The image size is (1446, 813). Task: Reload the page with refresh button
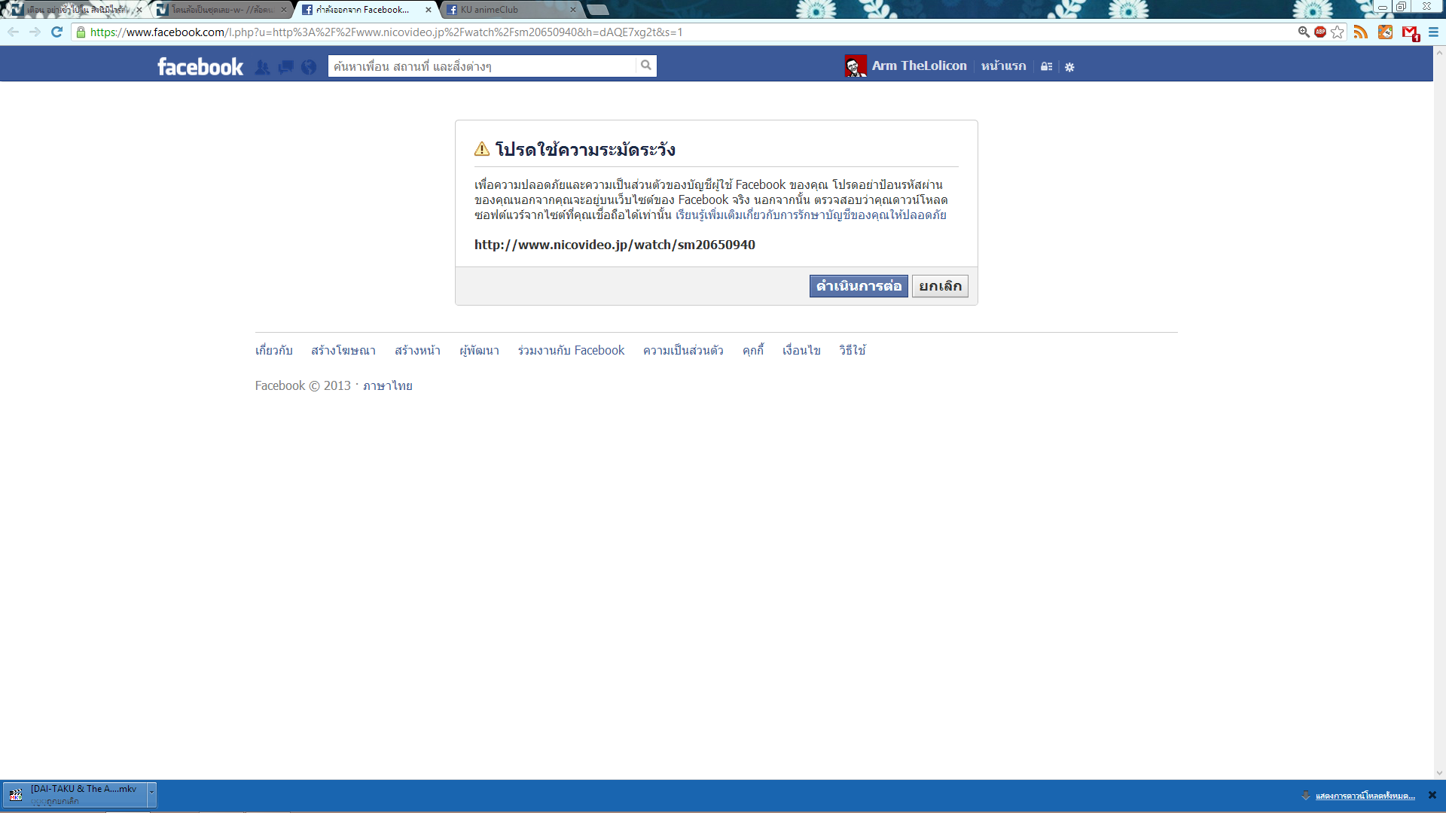pyautogui.click(x=56, y=32)
